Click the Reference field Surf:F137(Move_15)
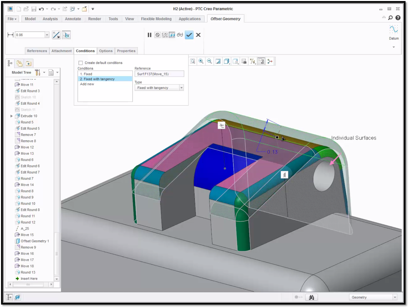This screenshot has width=409, height=308. point(159,74)
